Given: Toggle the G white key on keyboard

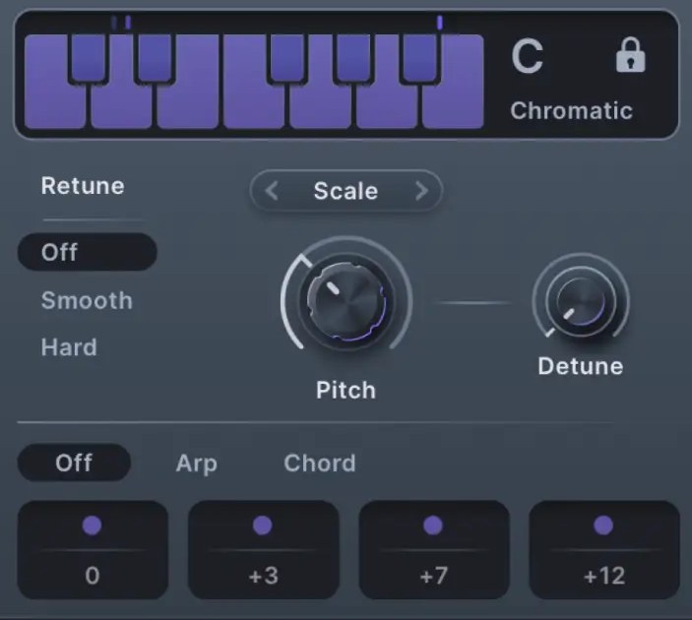Looking at the screenshot, I should 320,106.
